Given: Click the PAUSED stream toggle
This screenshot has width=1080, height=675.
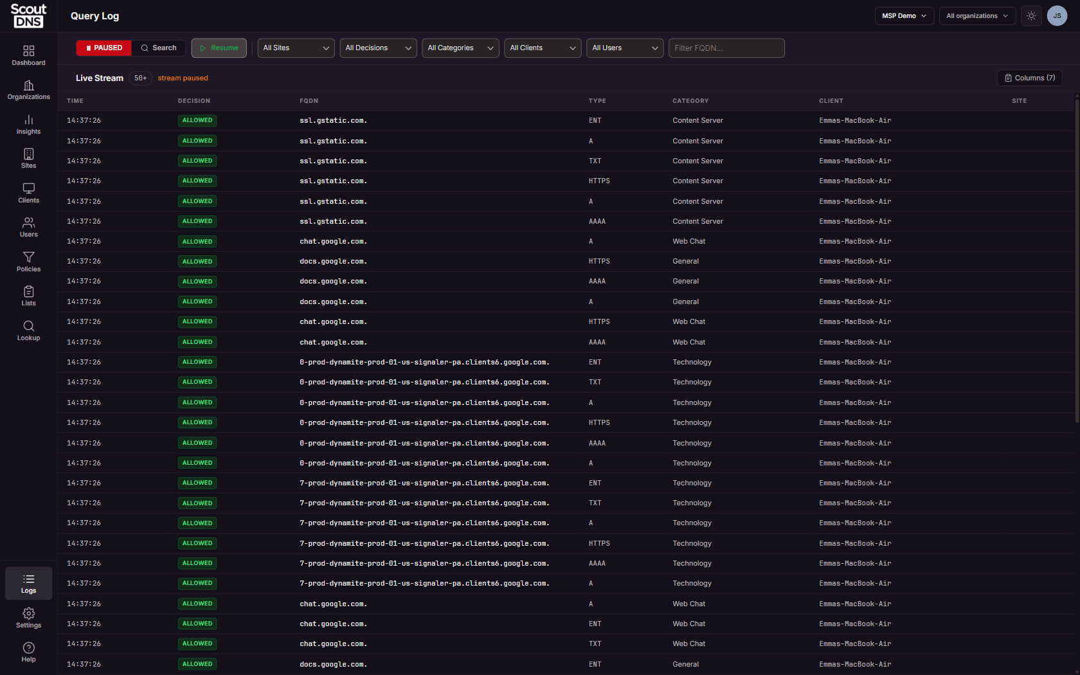Looking at the screenshot, I should point(104,48).
